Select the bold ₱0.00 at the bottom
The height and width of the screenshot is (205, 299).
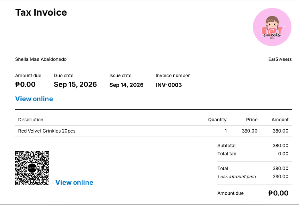(278, 193)
